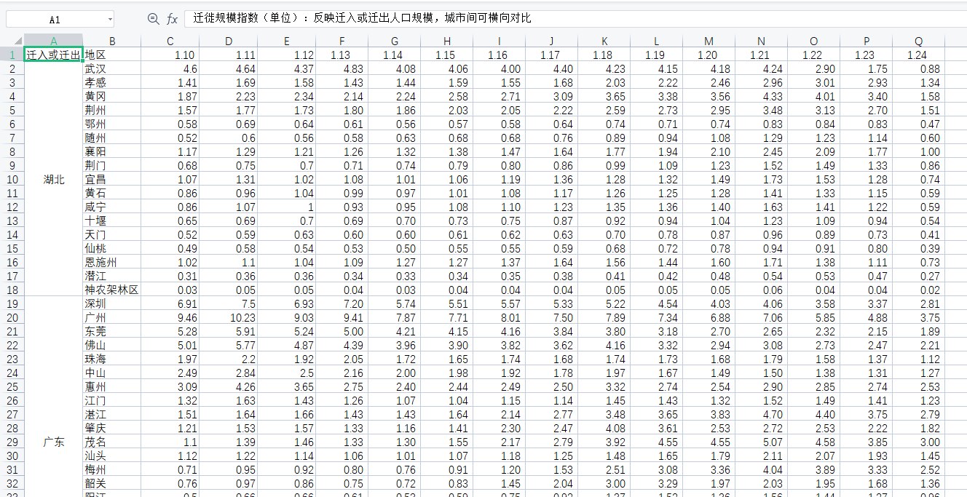Select the 孝感 city cell
Screen dimensions: 967x497
point(112,82)
